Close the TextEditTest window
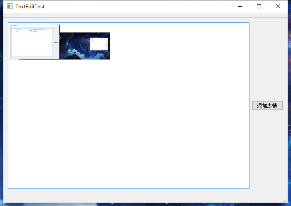 [x=278, y=6]
